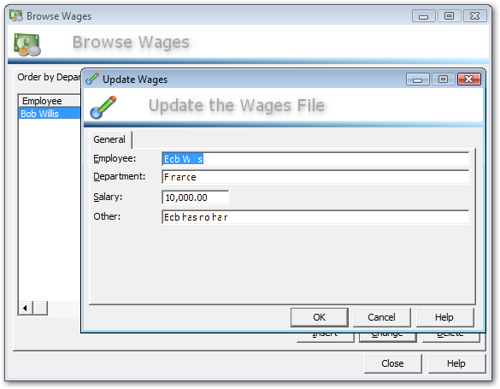This screenshot has height=389, width=500.
Task: Select the General tab
Action: point(109,139)
